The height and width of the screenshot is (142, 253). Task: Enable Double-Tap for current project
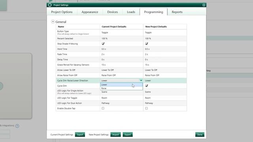[x=103, y=108]
